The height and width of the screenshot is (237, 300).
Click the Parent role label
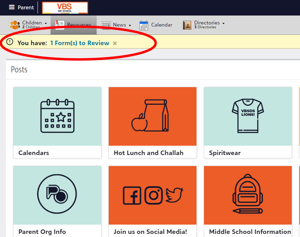click(26, 7)
